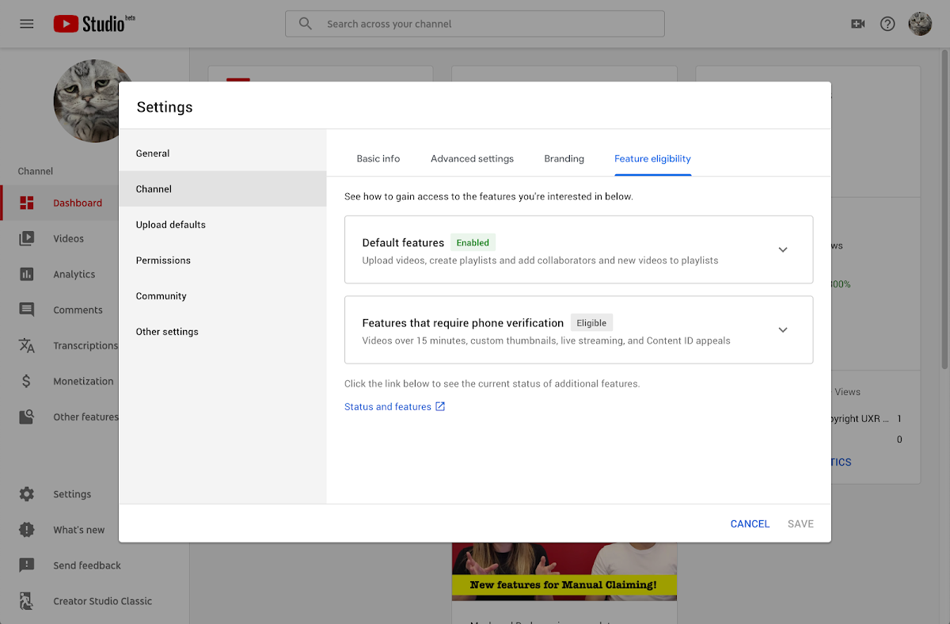The height and width of the screenshot is (624, 950).
Task: Expand Features that require phone verification
Action: click(x=782, y=330)
